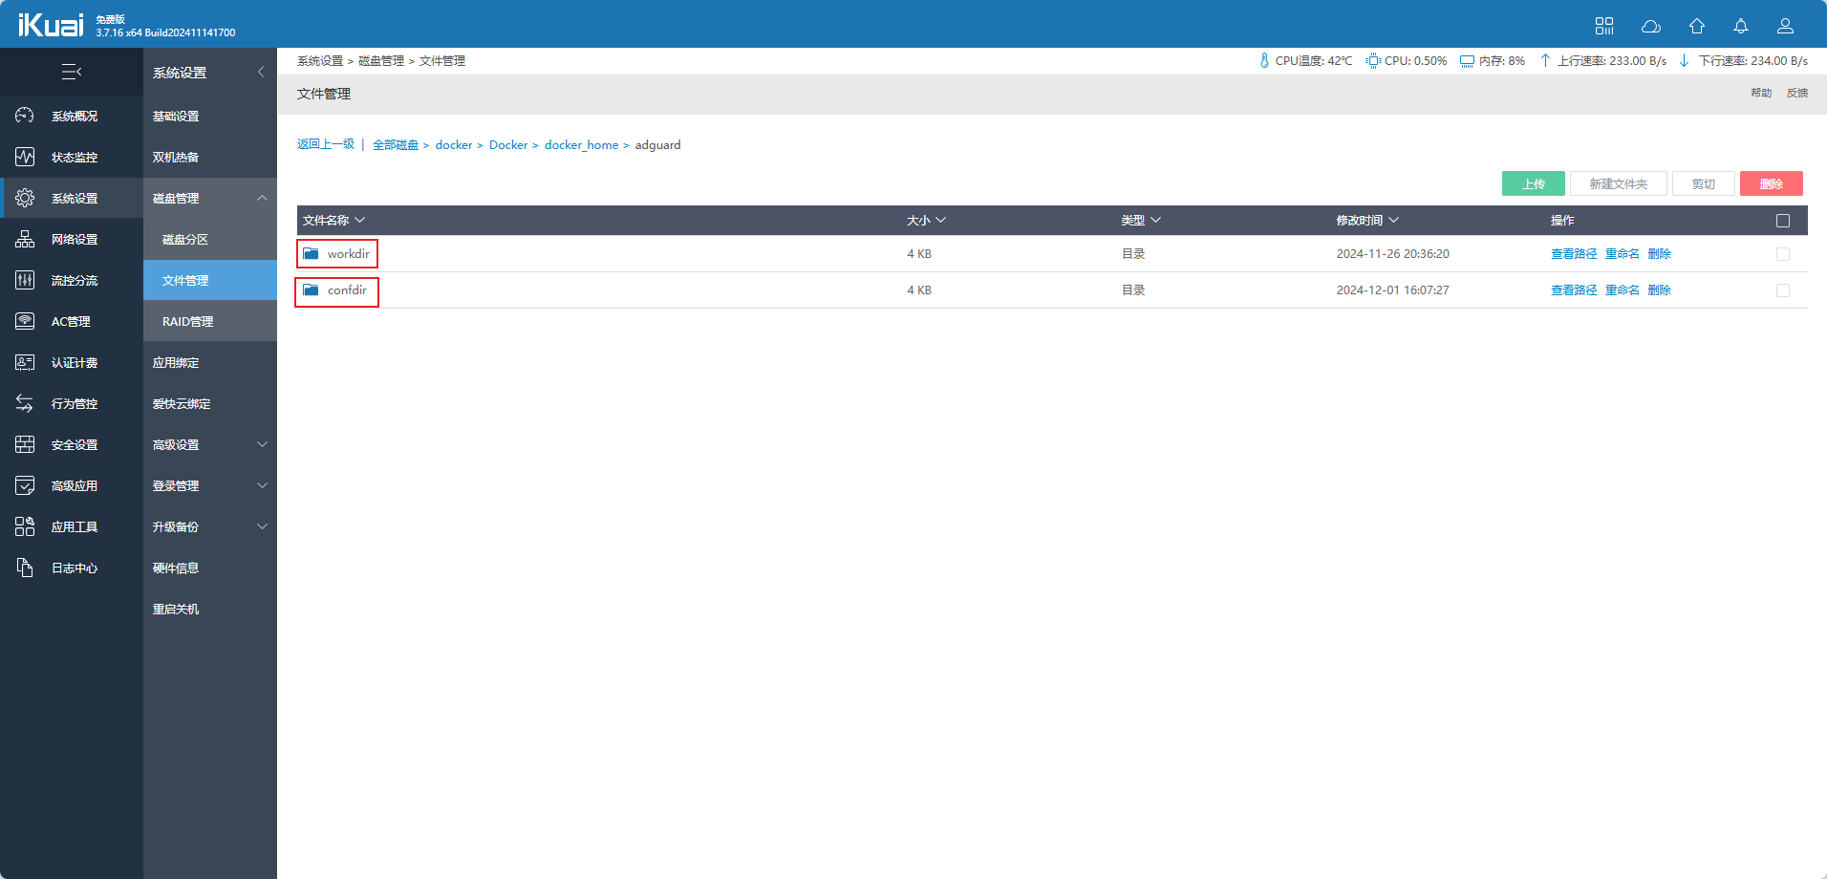Open the confdir folder
The width and height of the screenshot is (1827, 879).
pyautogui.click(x=347, y=290)
